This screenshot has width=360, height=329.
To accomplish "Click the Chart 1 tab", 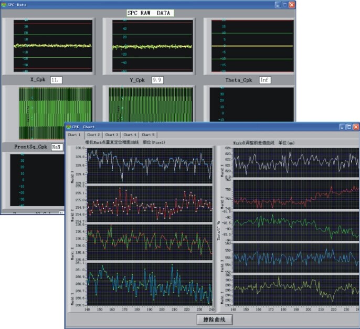I will (x=75, y=135).
